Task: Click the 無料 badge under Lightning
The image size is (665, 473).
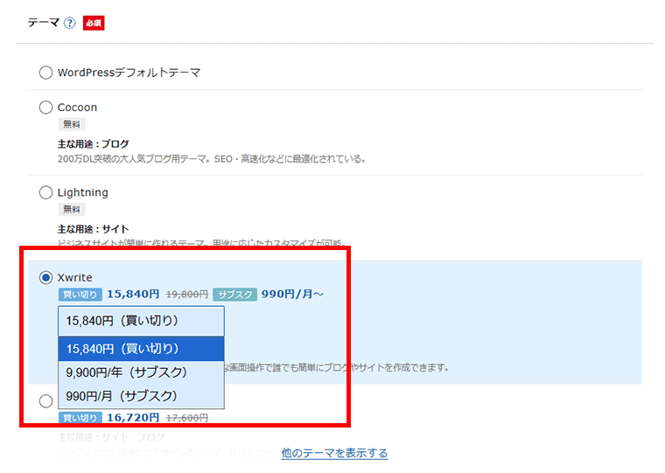Action: (x=71, y=210)
